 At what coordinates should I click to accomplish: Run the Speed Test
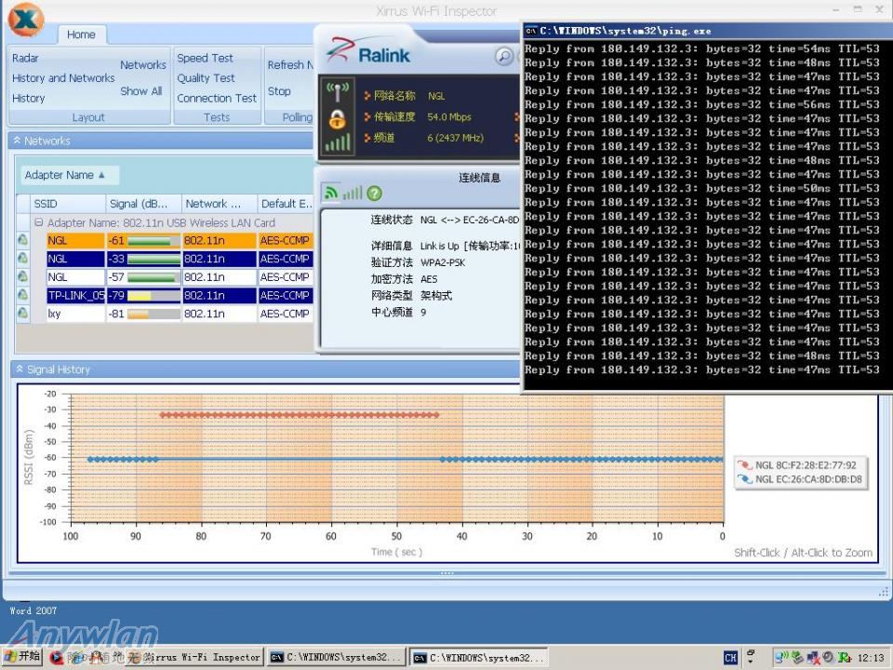205,58
